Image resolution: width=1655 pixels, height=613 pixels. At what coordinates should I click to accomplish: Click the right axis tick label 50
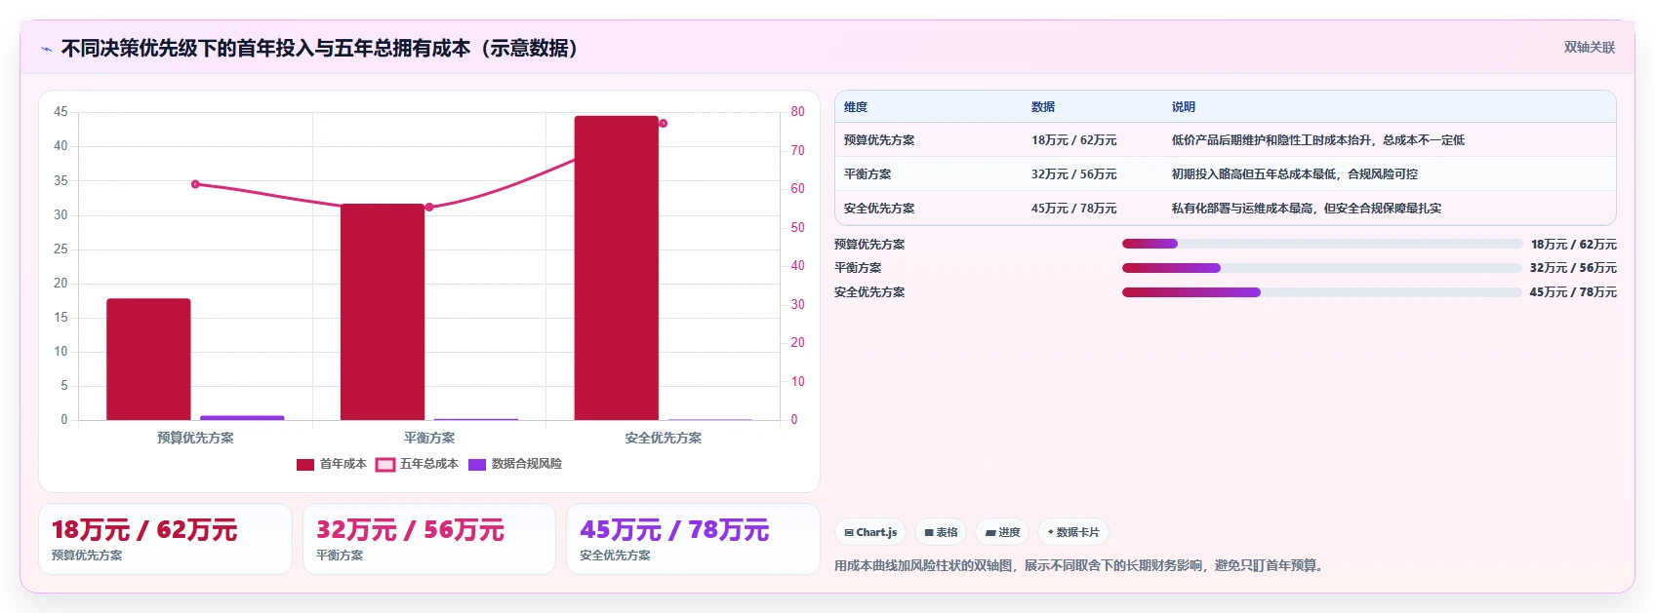(797, 227)
